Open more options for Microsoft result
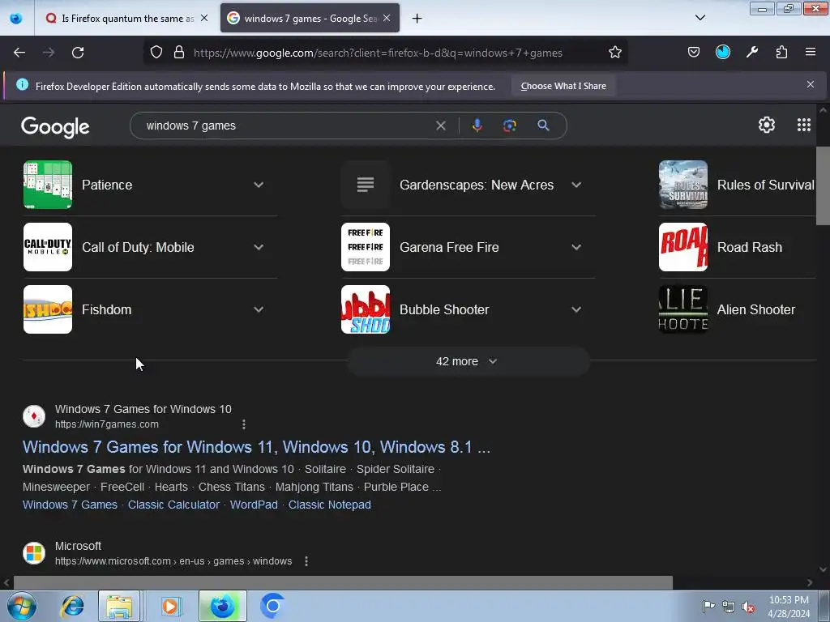Image resolution: width=830 pixels, height=622 pixels. (x=306, y=561)
